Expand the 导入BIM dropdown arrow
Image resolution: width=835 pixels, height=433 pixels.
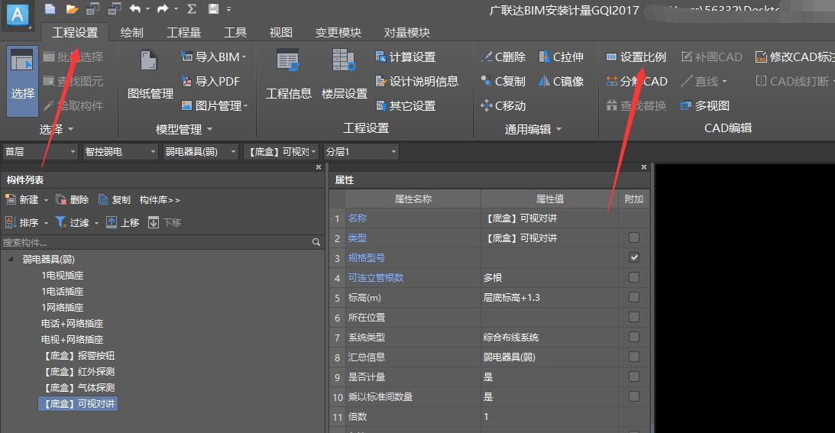pos(244,57)
